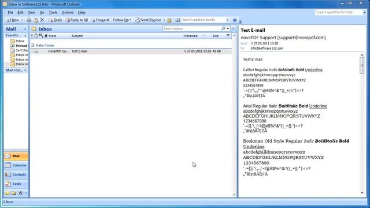Image resolution: width=370 pixels, height=208 pixels.
Task: Click the blue Help question icon
Action: point(235,20)
